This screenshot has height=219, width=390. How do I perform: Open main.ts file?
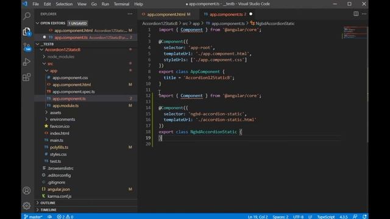click(57, 141)
